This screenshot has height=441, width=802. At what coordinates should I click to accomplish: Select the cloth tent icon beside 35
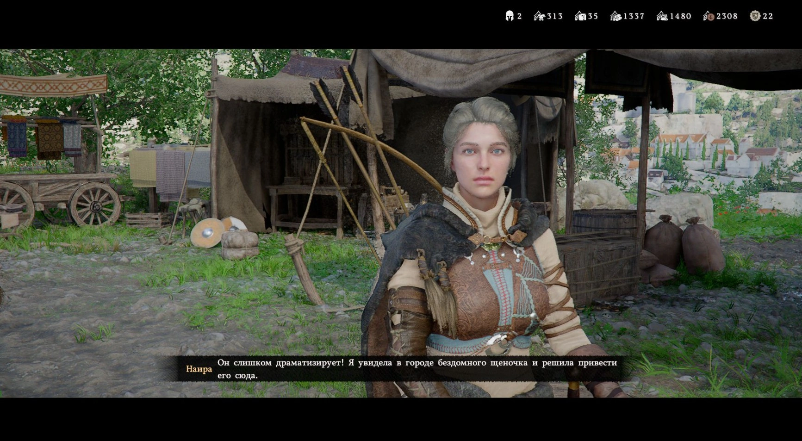[580, 16]
